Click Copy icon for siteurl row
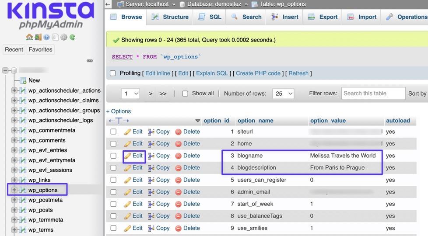 pos(151,132)
